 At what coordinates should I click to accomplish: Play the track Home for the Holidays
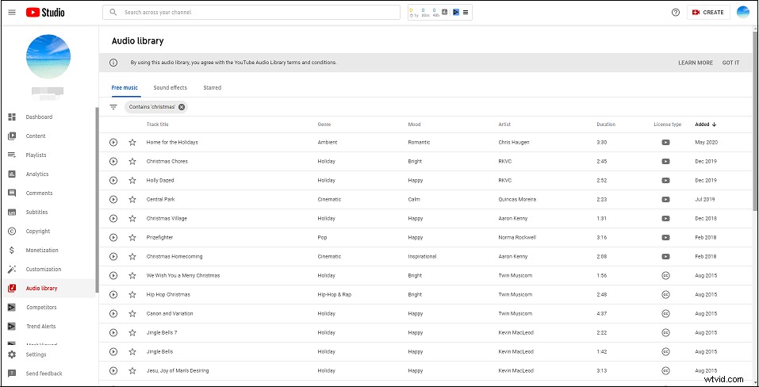coord(113,143)
